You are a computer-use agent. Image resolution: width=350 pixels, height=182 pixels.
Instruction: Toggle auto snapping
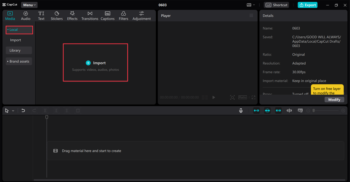[x=267, y=111]
